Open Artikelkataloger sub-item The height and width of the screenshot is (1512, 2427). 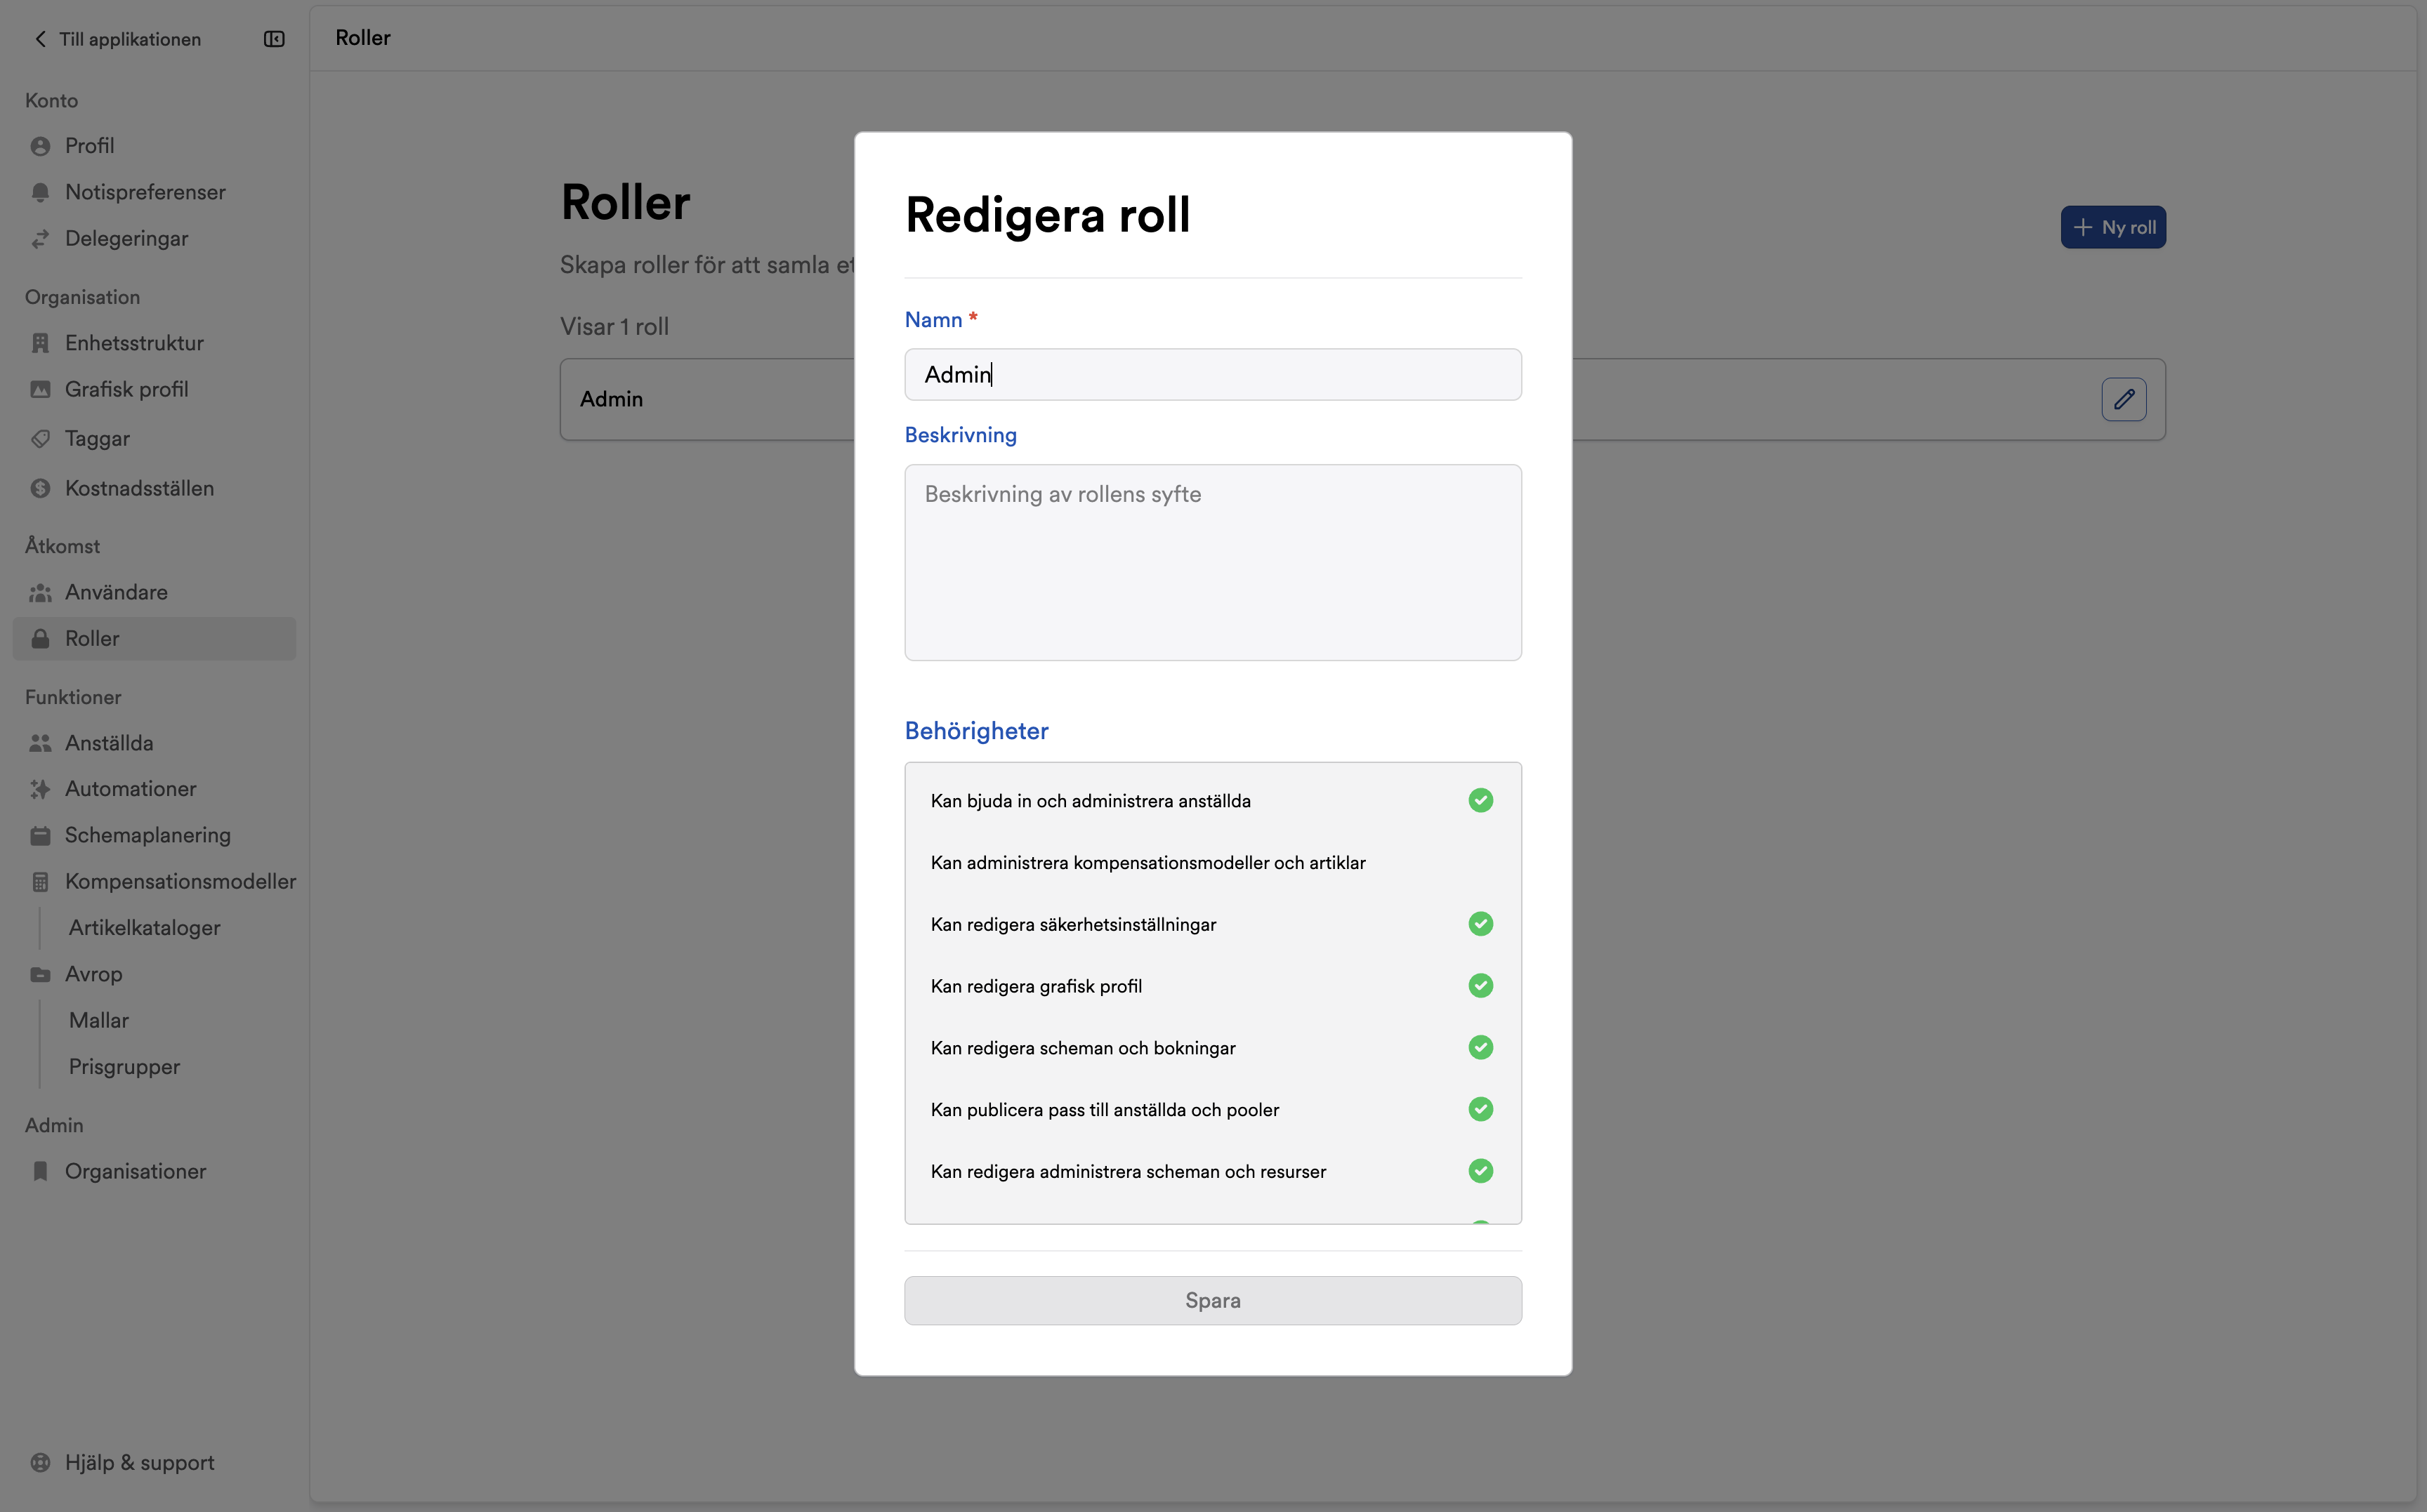tap(144, 928)
